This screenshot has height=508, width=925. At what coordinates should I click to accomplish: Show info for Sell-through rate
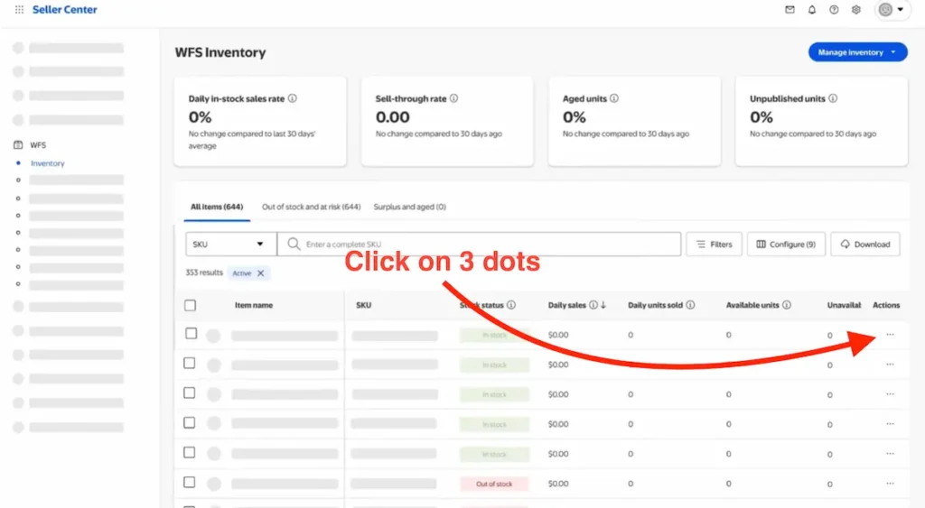(x=453, y=98)
